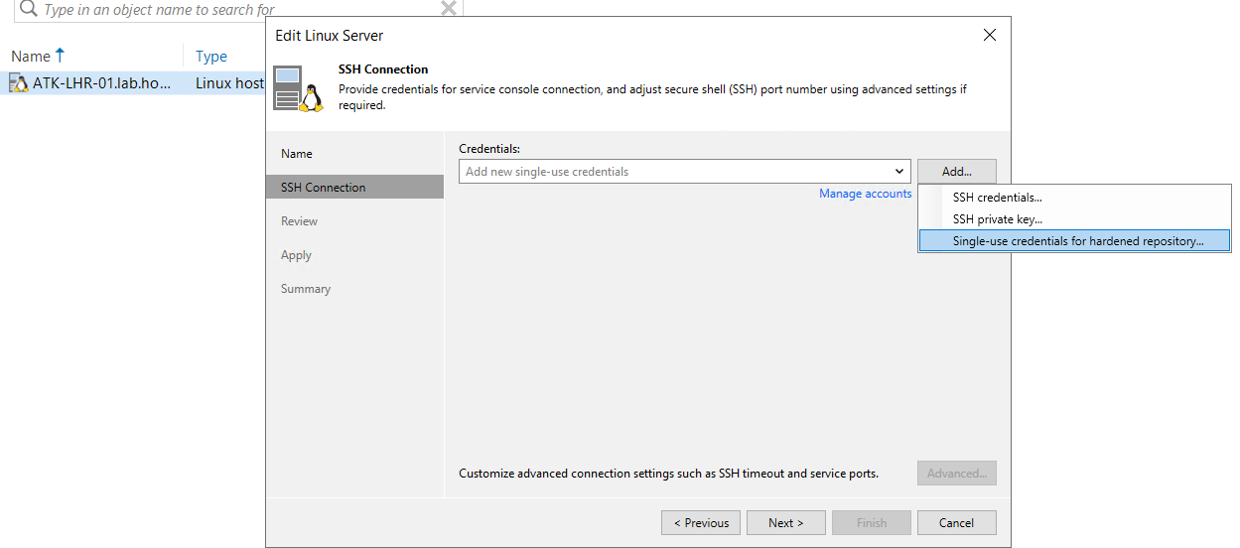Select SSH private key... menu entry
Viewport: 1240px width, 548px height.
pyautogui.click(x=997, y=219)
